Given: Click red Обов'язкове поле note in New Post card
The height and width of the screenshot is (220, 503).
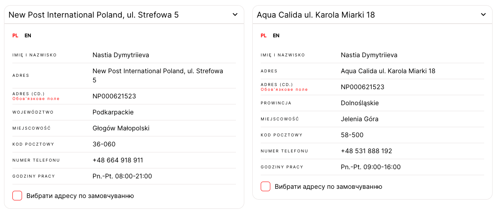Looking at the screenshot, I should (x=36, y=99).
